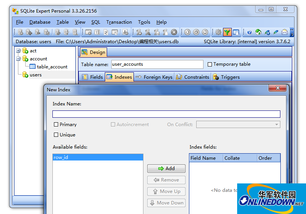Switch to the Design tab
This screenshot has height=214, width=306.
93,52
